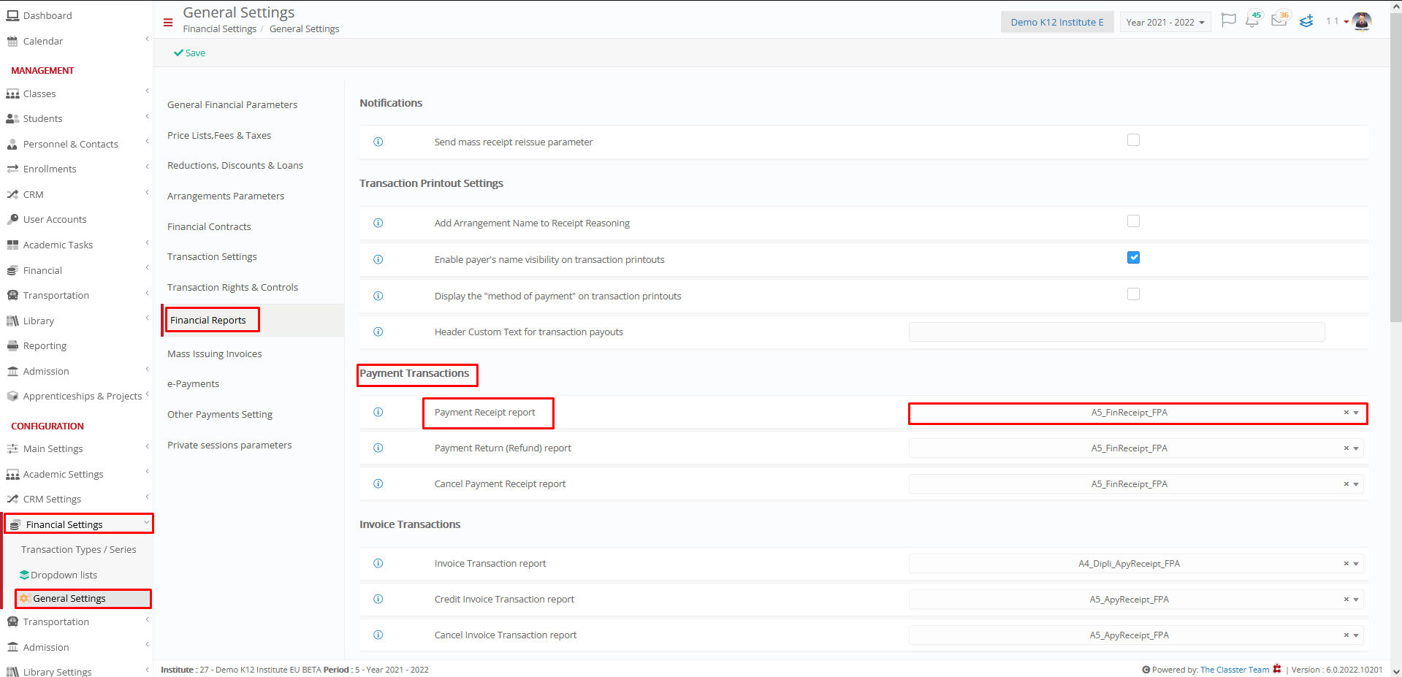Enable Display the method of payment option
The height and width of the screenshot is (677, 1402).
click(x=1133, y=294)
